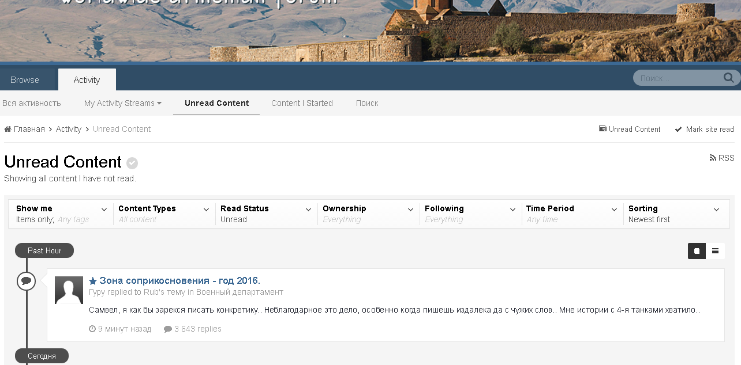741x365 pixels.
Task: Open the Content Types dropdown
Action: click(x=163, y=214)
